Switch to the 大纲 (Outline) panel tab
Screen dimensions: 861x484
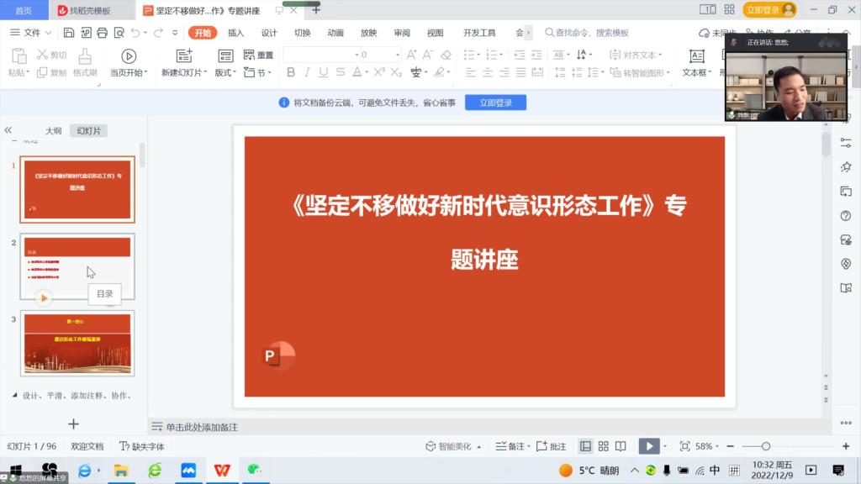coord(53,131)
